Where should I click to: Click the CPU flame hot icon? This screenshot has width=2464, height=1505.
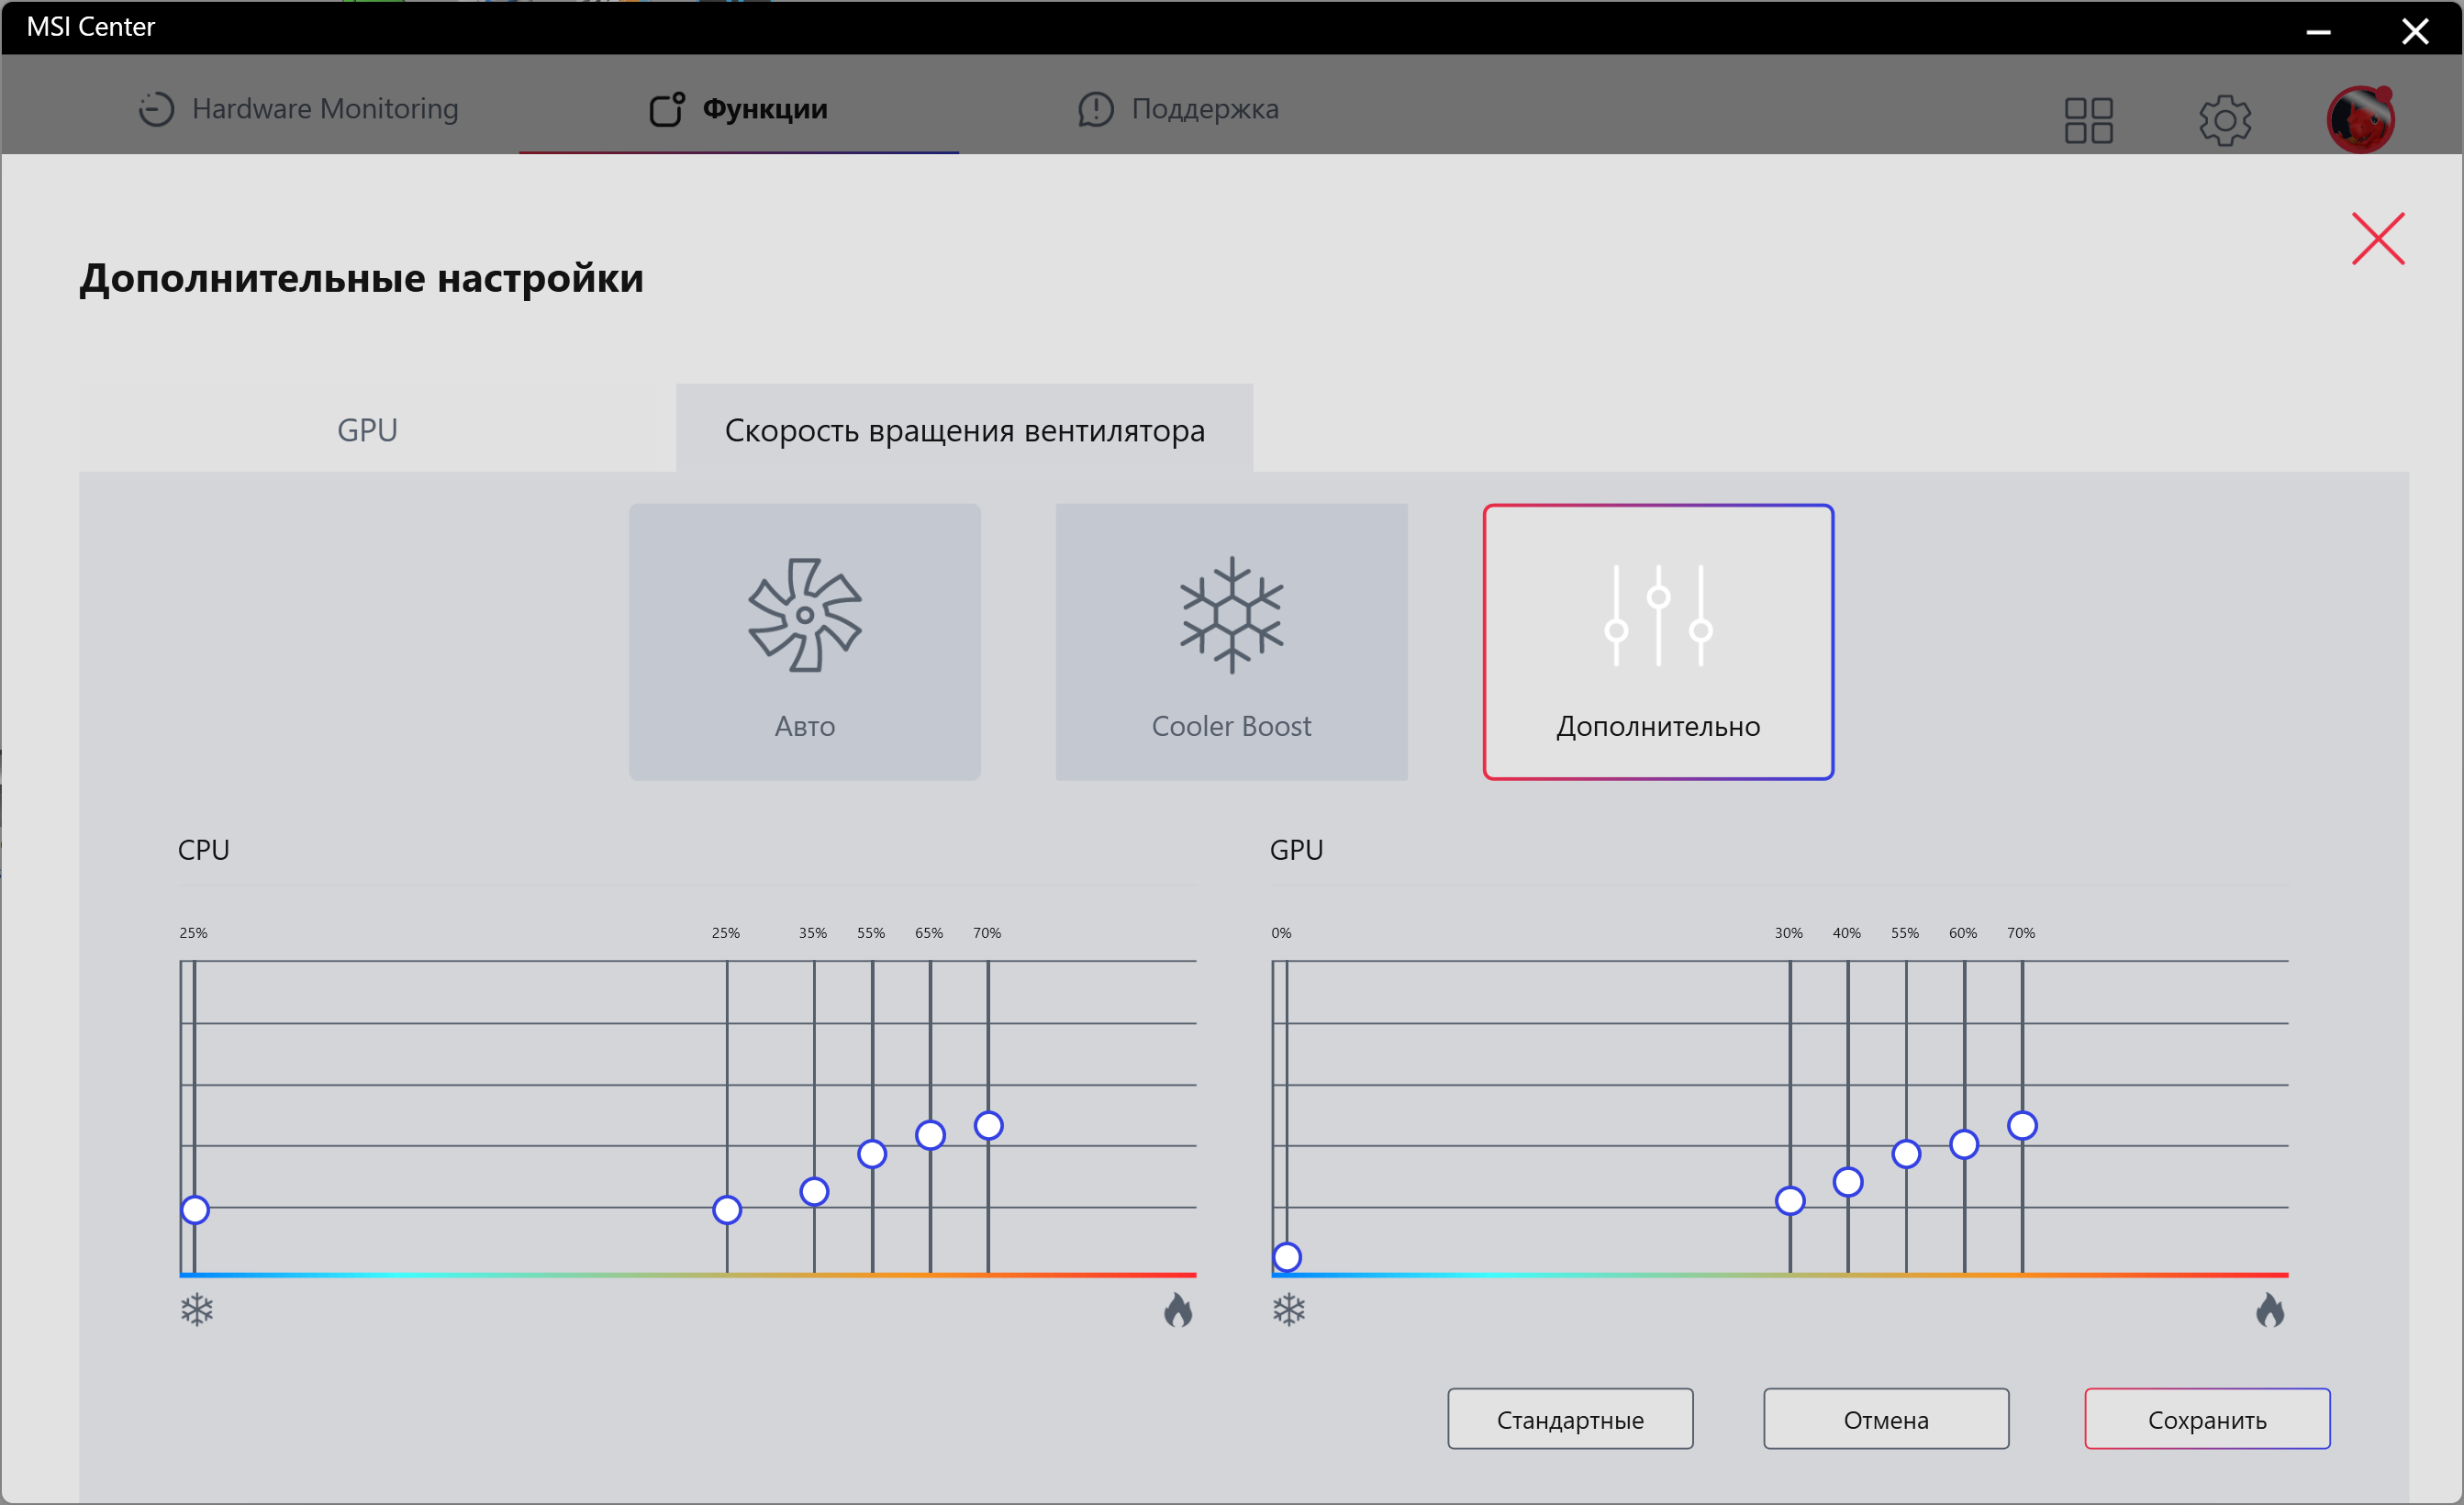pos(1178,1309)
